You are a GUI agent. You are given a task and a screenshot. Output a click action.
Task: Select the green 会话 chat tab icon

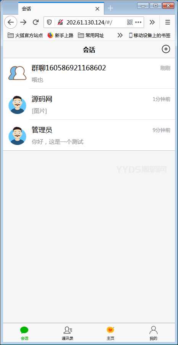pyautogui.click(x=24, y=330)
